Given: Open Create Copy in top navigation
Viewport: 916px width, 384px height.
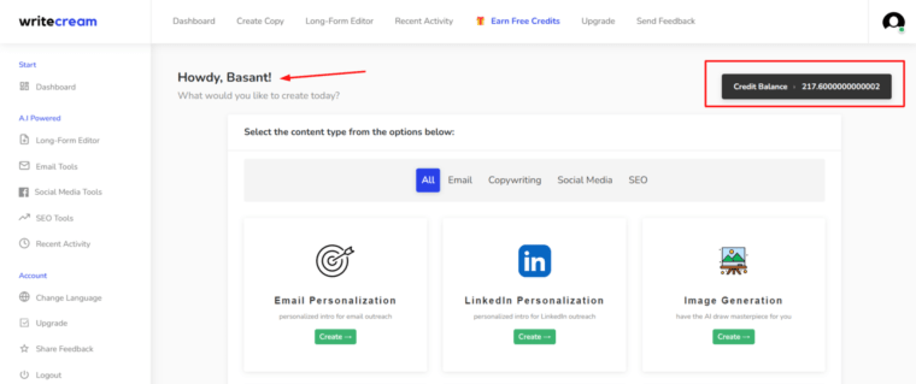Looking at the screenshot, I should pyautogui.click(x=260, y=21).
